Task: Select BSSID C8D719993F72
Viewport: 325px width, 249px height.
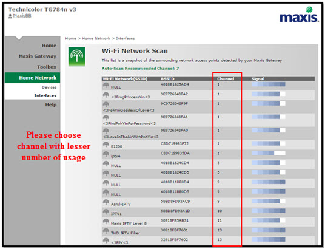Action: 175,144
